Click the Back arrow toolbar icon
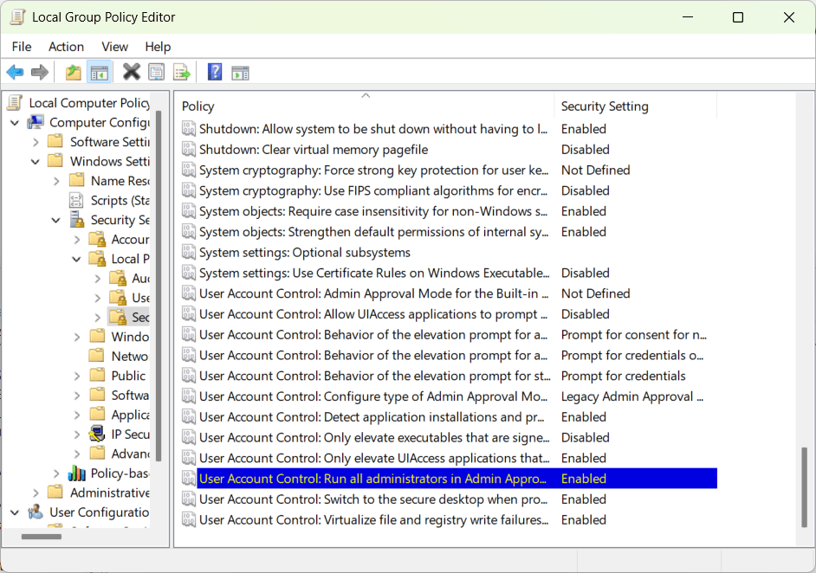 pos(15,73)
